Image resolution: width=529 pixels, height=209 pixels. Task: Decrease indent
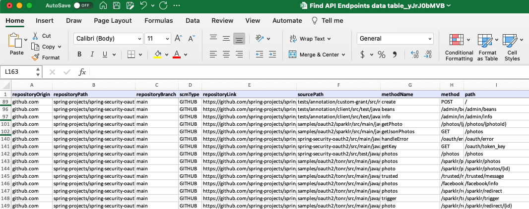click(259, 54)
